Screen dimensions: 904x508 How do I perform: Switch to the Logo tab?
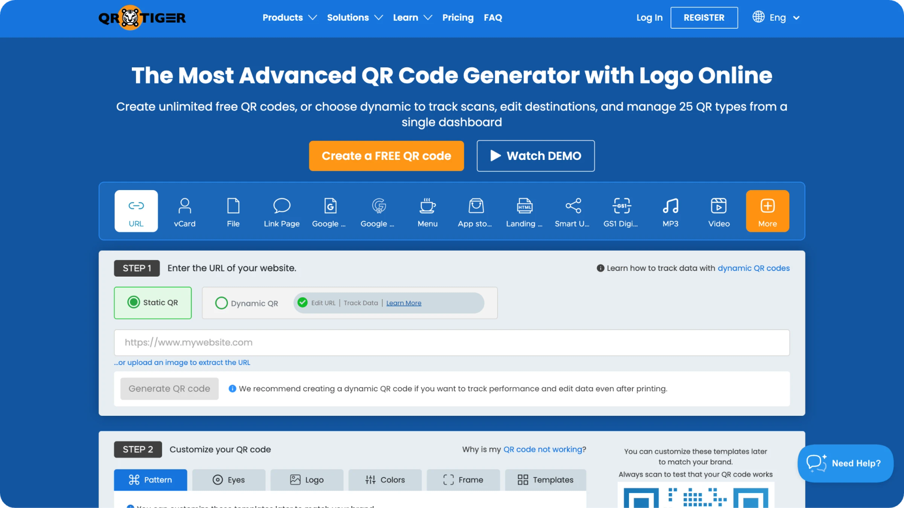click(307, 480)
